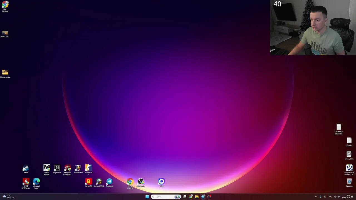Select the Текстовый документ file
The image size is (356, 200).
pyautogui.click(x=339, y=129)
